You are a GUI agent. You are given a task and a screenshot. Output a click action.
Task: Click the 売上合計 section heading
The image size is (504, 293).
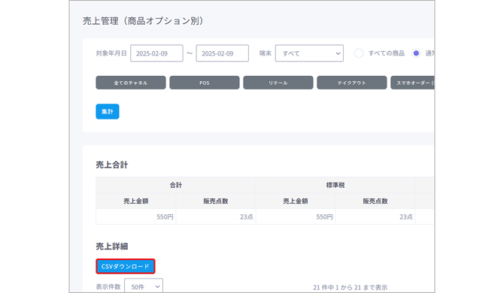(x=112, y=165)
